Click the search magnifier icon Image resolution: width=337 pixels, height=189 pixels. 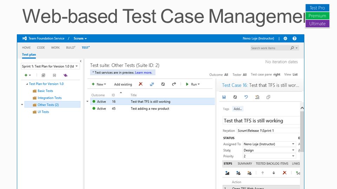click(x=292, y=48)
